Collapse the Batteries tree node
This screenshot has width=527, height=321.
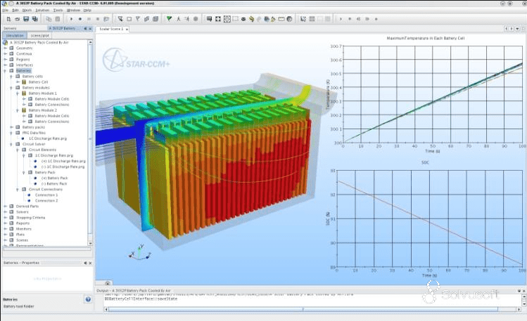(x=6, y=71)
